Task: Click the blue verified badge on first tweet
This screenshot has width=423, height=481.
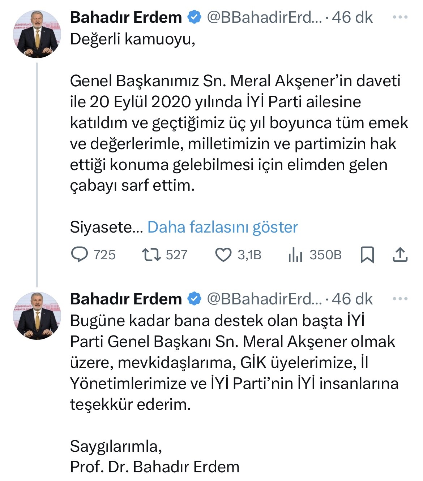Action: point(194,16)
